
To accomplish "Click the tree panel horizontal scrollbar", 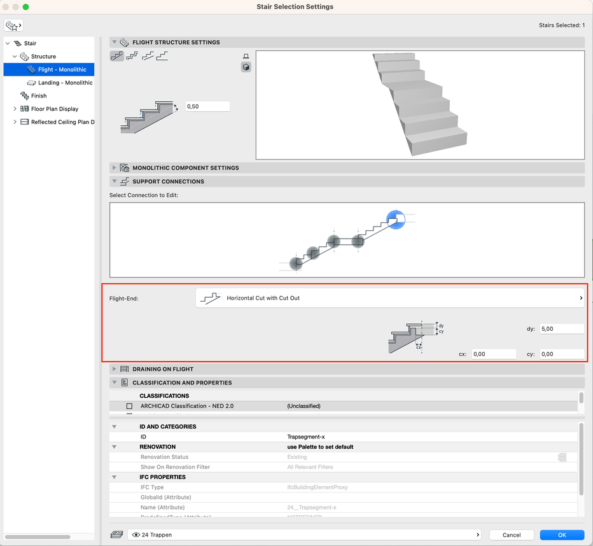I will tap(38, 537).
